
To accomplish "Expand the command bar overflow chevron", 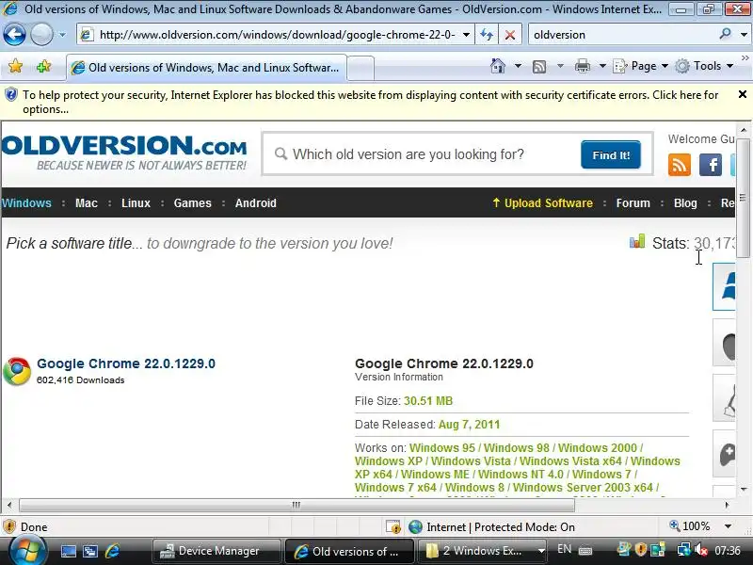I will click(745, 58).
